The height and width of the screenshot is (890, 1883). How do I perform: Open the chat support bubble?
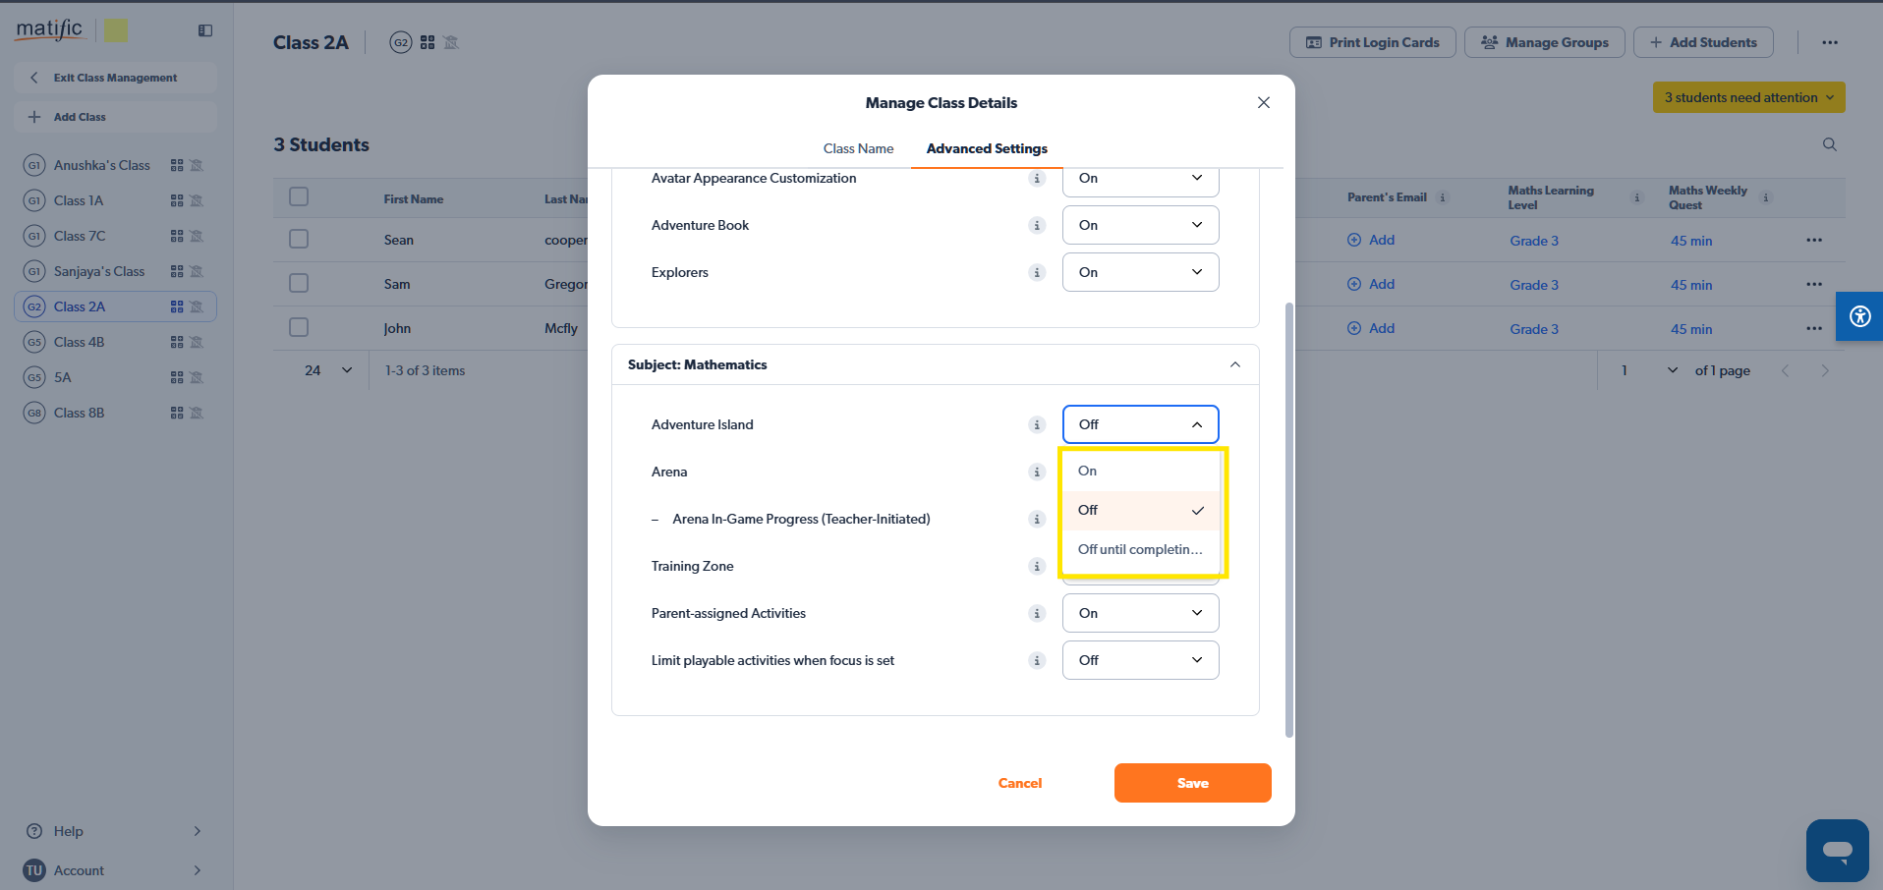(x=1836, y=850)
